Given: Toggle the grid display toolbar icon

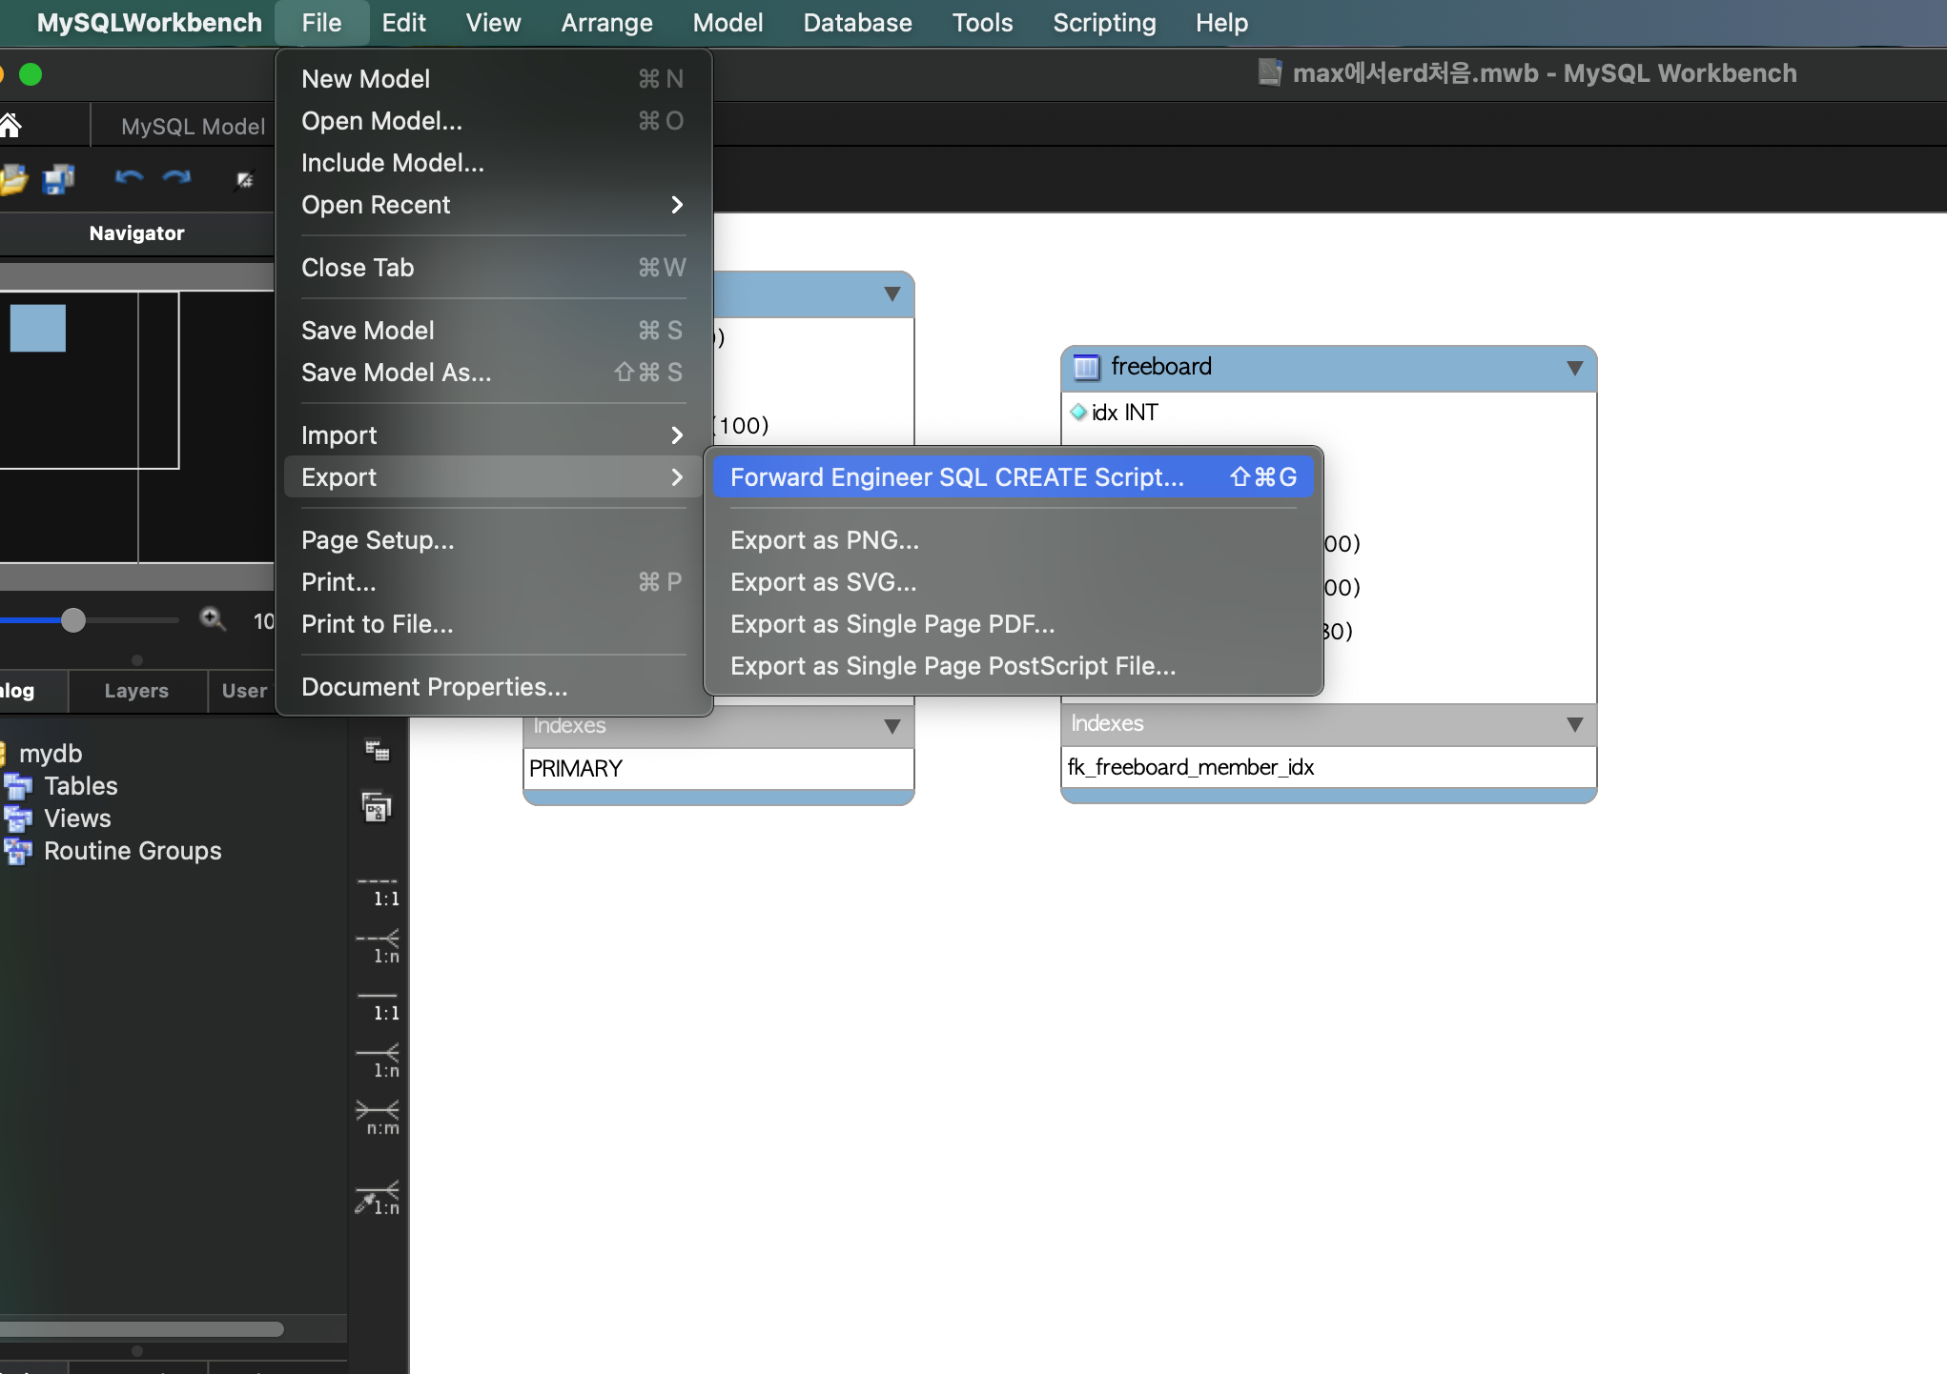Looking at the screenshot, I should pos(245,179).
